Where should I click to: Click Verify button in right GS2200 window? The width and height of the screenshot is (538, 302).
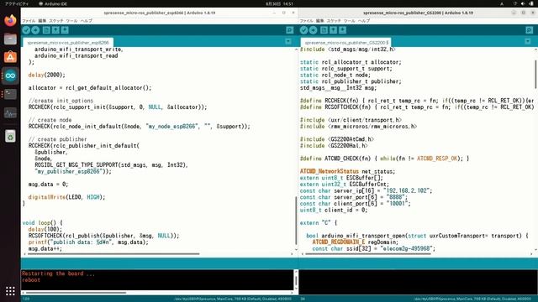click(x=303, y=30)
